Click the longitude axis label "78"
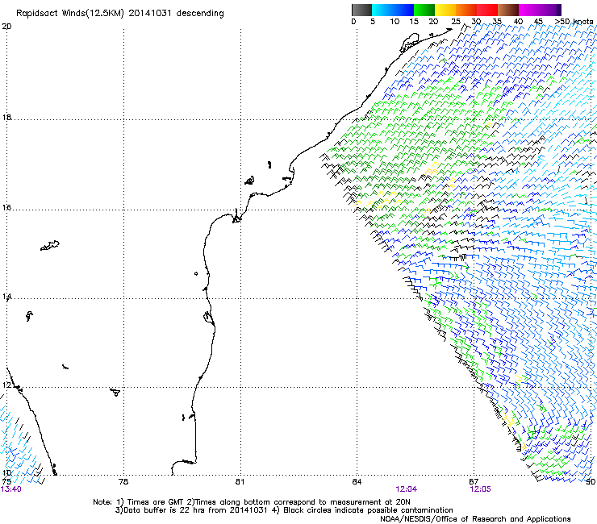597x524 pixels. pos(123,482)
